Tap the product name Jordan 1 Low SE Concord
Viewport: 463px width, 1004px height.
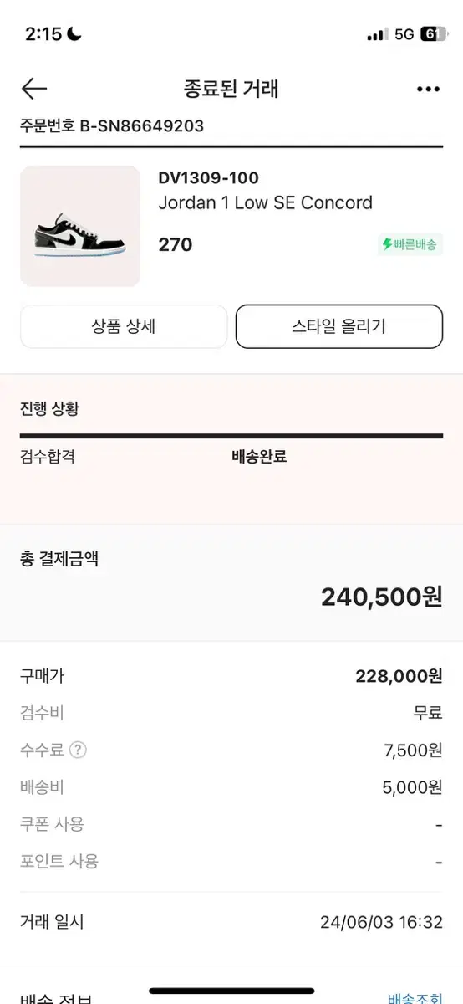click(x=265, y=203)
